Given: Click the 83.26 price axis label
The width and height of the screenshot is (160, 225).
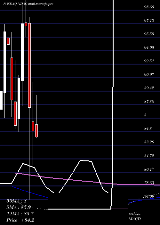Looking at the screenshot, I should click(149, 142).
